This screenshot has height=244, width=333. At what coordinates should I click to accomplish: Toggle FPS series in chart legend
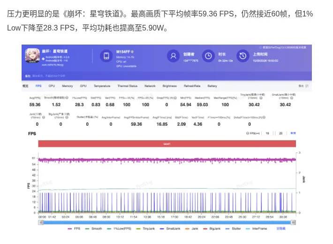tap(74, 229)
